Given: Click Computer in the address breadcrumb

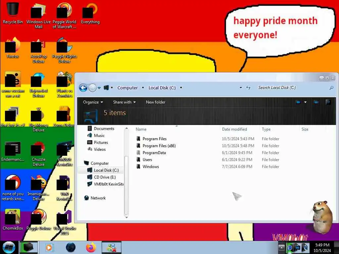Looking at the screenshot, I should click(x=127, y=88).
